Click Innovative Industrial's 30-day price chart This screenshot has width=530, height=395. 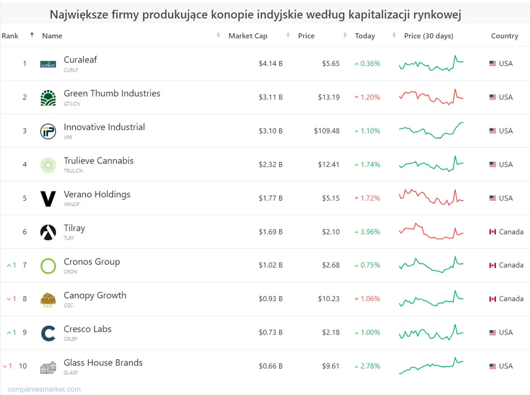(x=431, y=131)
